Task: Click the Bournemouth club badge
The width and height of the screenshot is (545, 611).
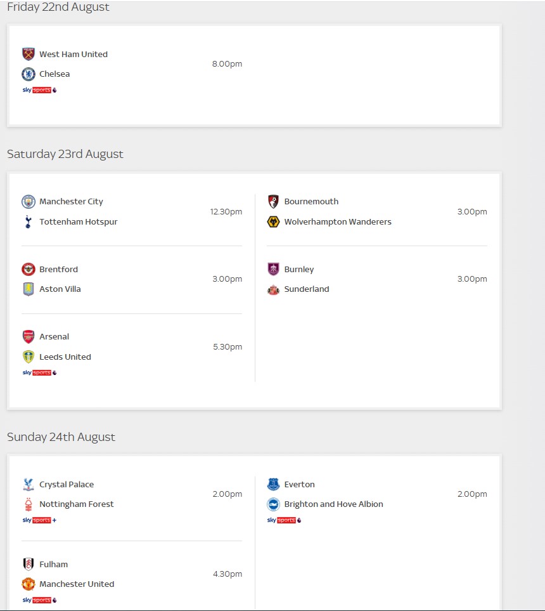Action: (273, 202)
